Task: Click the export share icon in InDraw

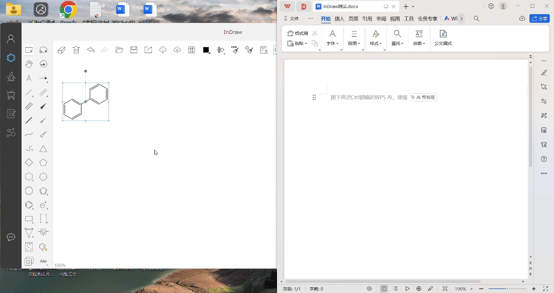Action: point(148,50)
